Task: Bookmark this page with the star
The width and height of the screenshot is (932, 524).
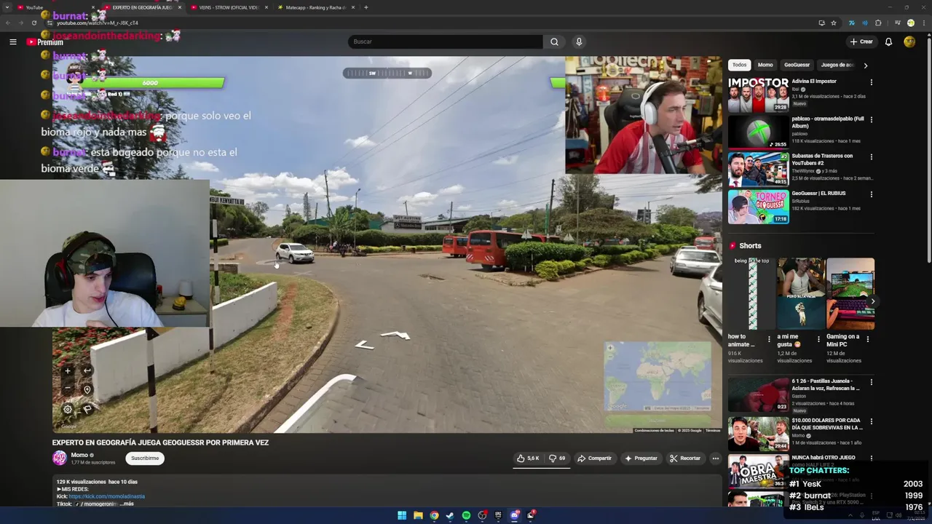Action: 834,23
